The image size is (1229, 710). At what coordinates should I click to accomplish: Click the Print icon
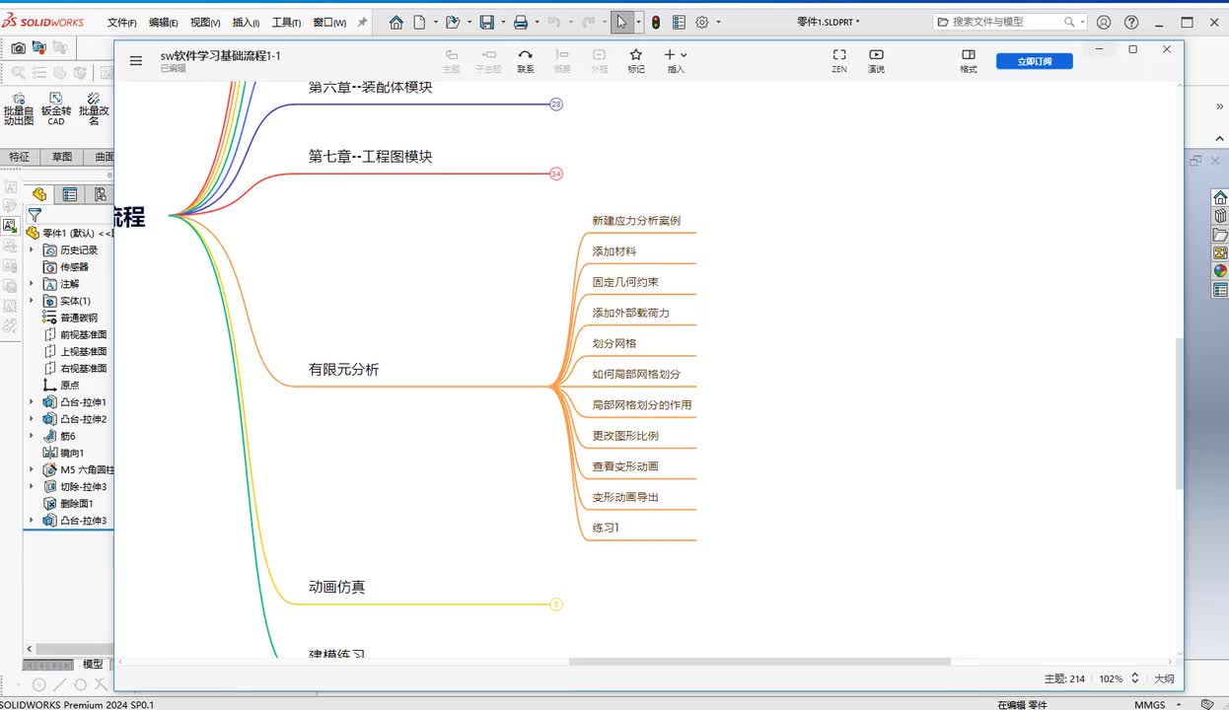click(521, 22)
